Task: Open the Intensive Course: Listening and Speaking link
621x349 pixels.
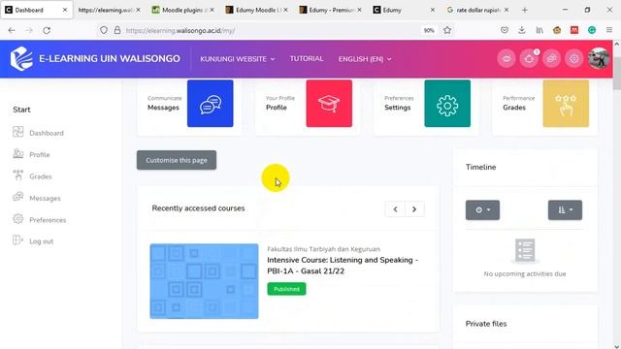Action: click(343, 266)
